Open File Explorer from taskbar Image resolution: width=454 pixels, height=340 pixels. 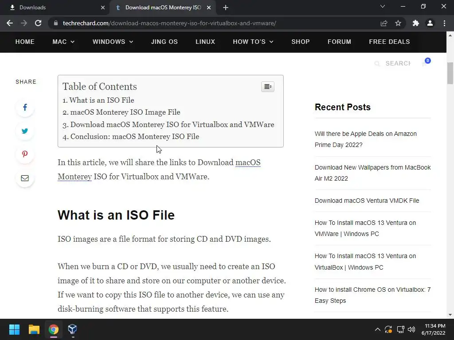(34, 329)
